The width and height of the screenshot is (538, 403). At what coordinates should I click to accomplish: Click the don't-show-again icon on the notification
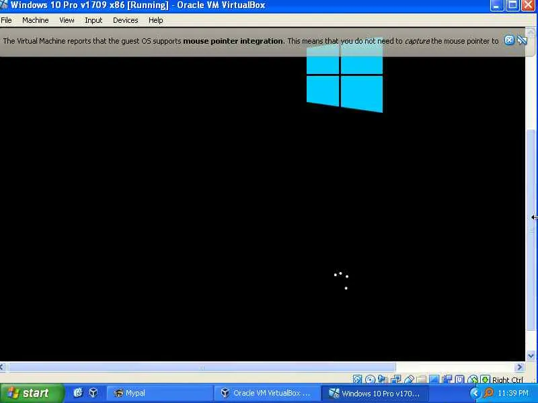pos(522,40)
